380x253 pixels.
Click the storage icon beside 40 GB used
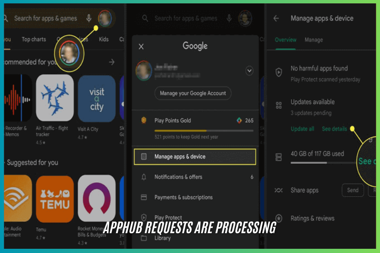coord(279,157)
